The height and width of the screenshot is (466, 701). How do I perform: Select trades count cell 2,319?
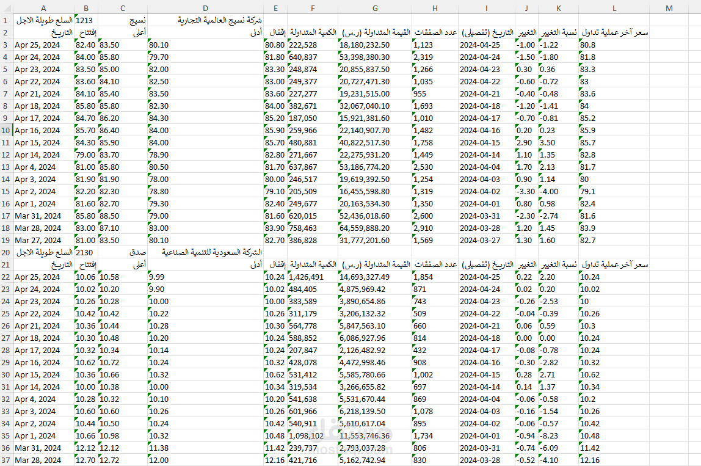tap(435, 57)
